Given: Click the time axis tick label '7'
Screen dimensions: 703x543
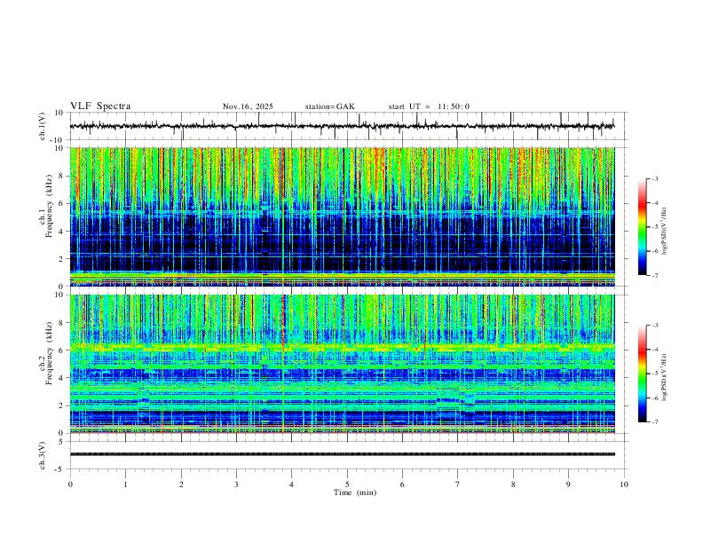Looking at the screenshot, I should [457, 484].
